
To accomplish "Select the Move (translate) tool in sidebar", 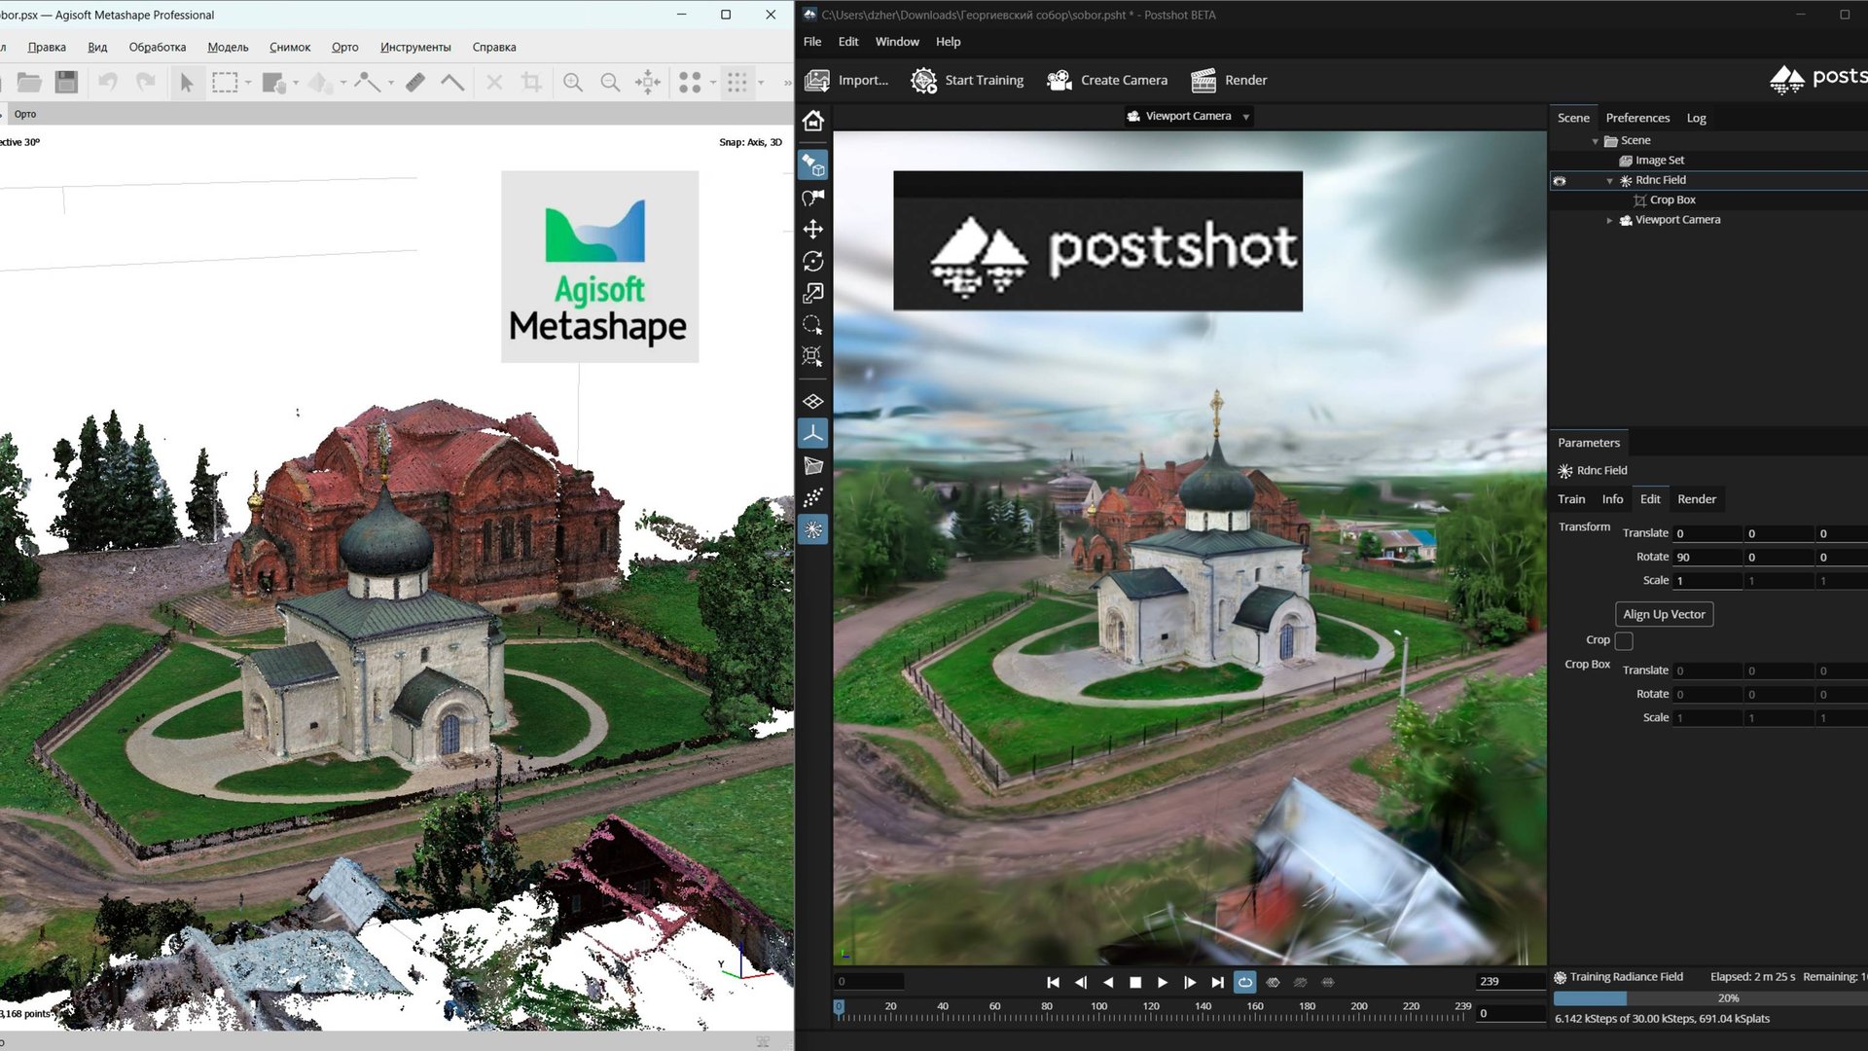I will (813, 230).
